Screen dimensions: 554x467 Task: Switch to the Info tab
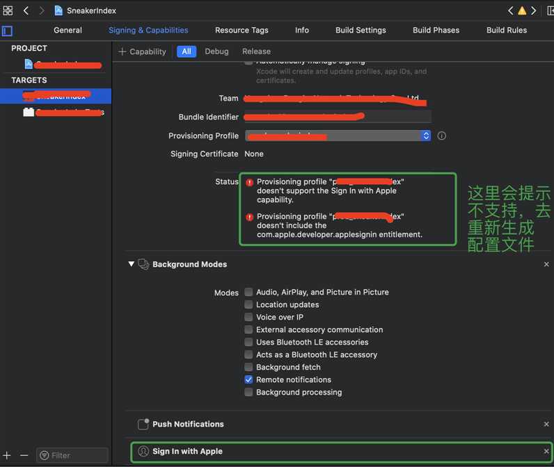point(302,31)
